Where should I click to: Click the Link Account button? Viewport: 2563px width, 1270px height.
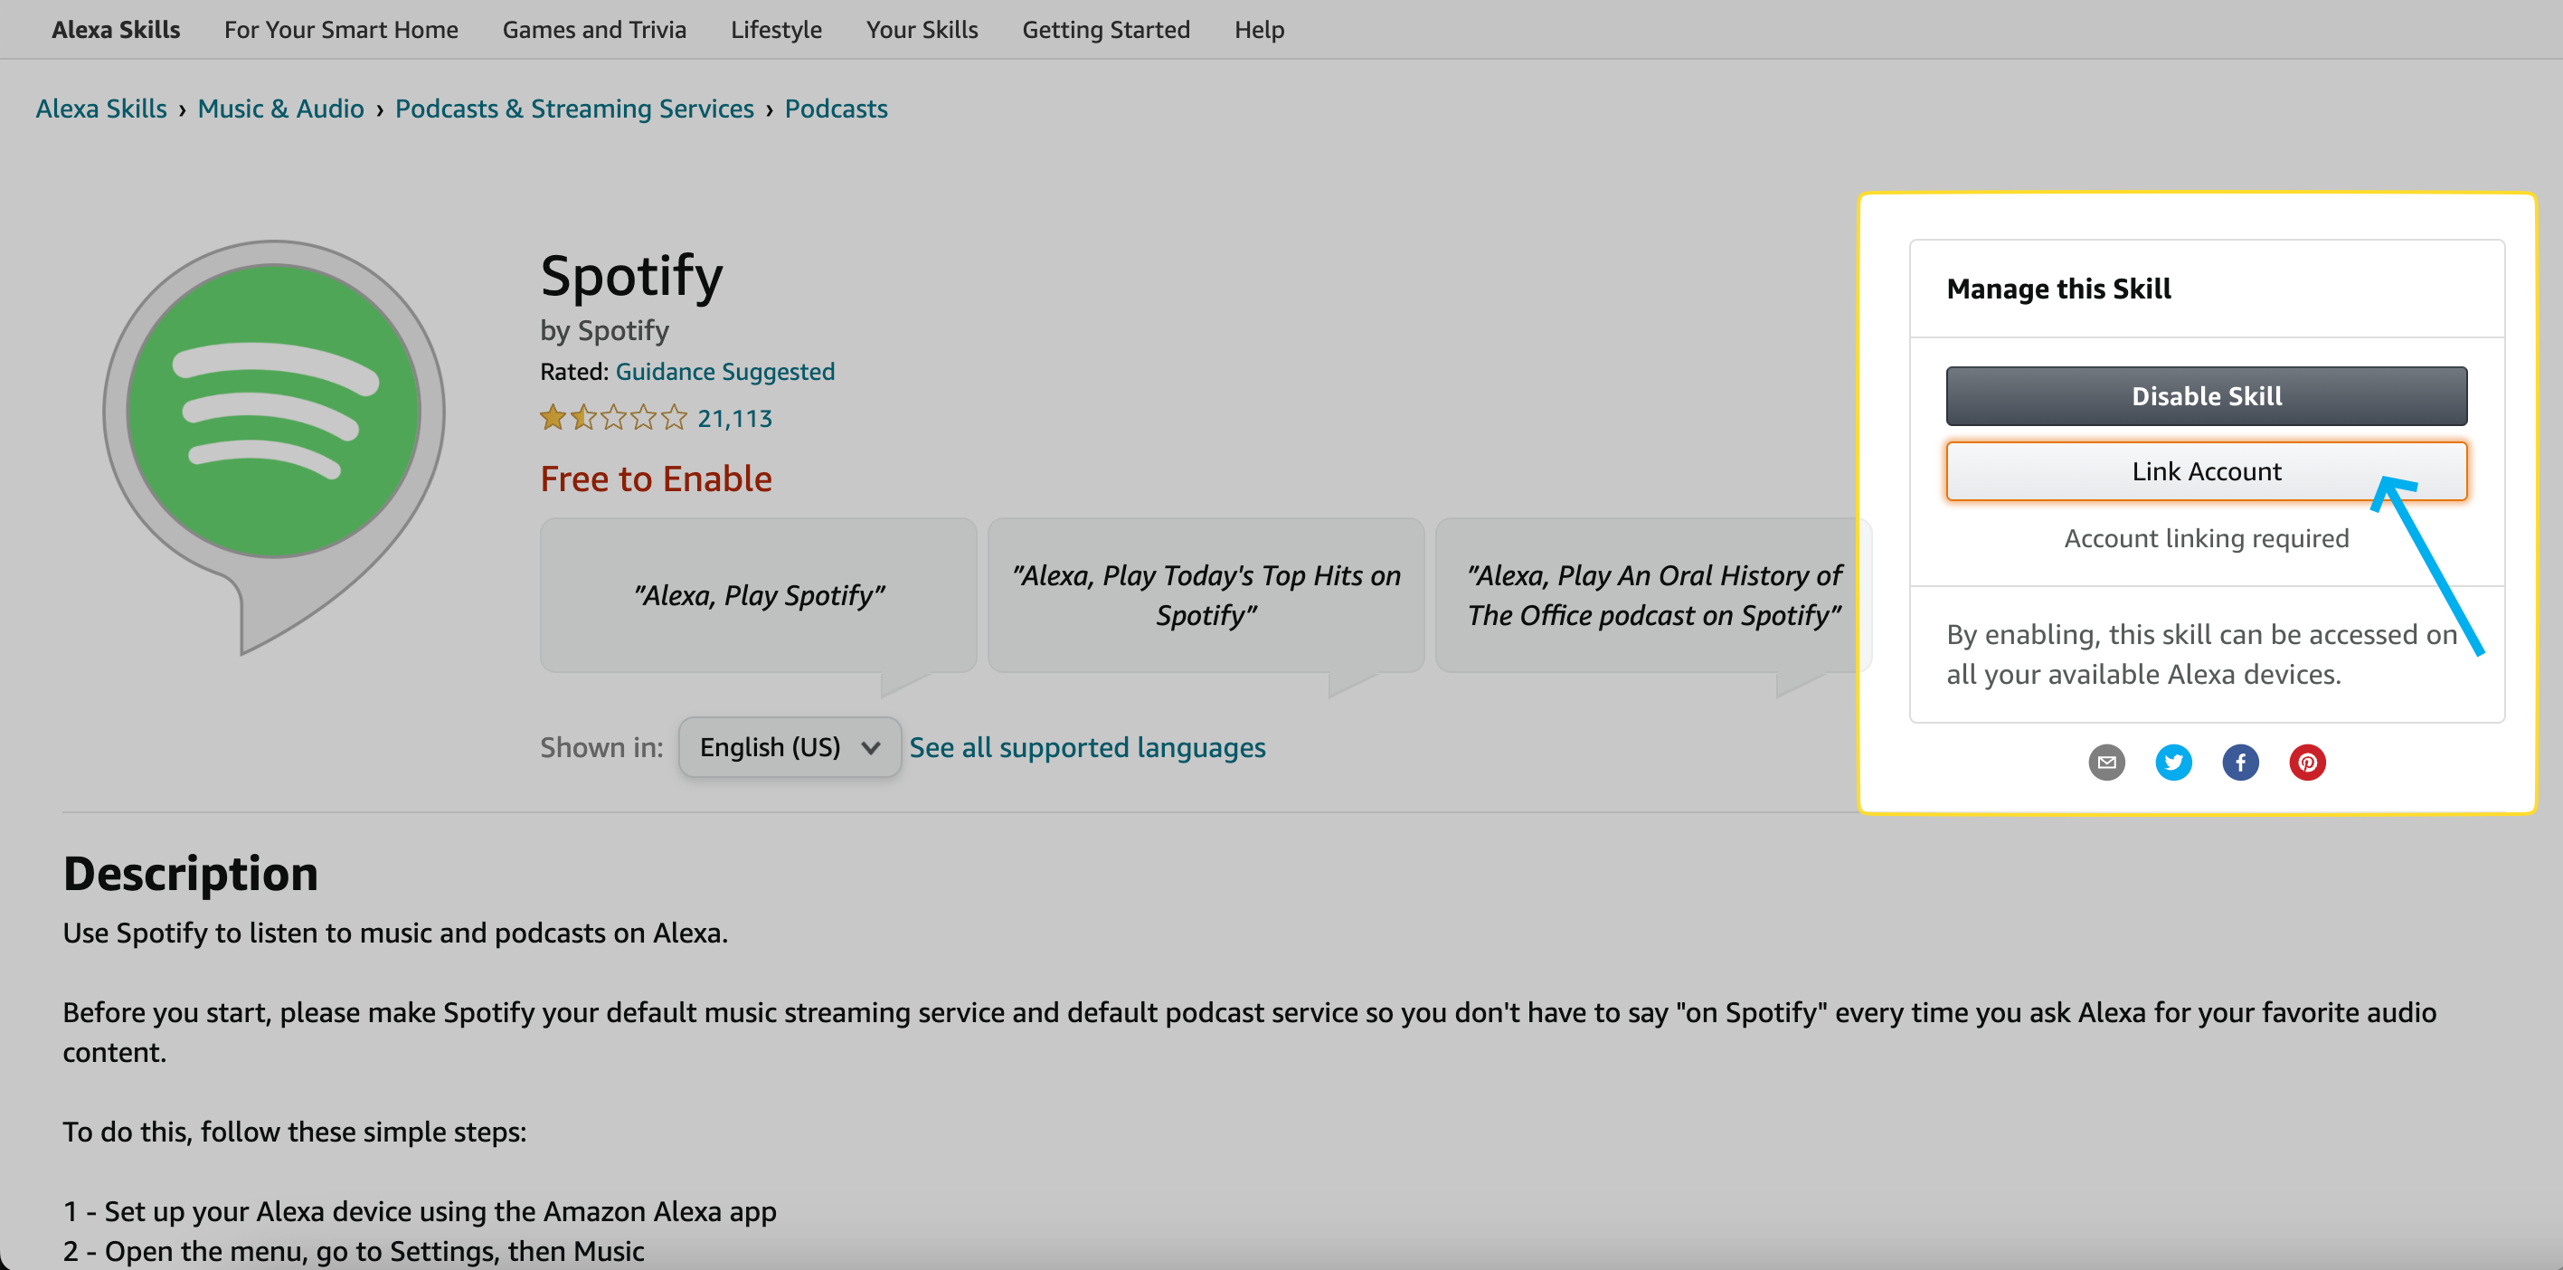click(2206, 472)
